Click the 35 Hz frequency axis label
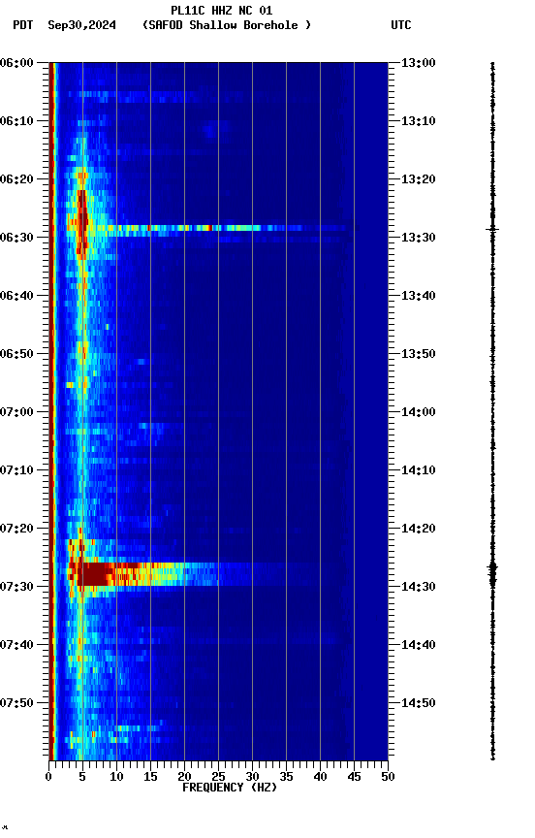 tap(286, 778)
